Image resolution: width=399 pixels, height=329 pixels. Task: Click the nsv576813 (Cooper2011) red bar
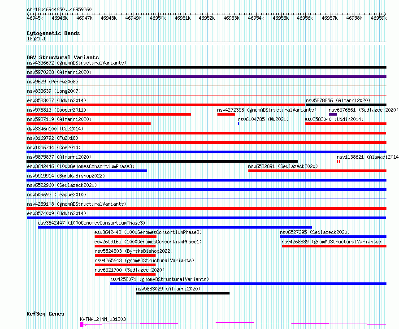(x=108, y=114)
